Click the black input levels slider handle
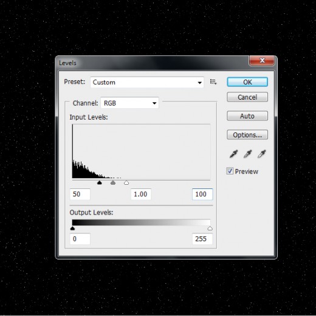 (x=100, y=183)
